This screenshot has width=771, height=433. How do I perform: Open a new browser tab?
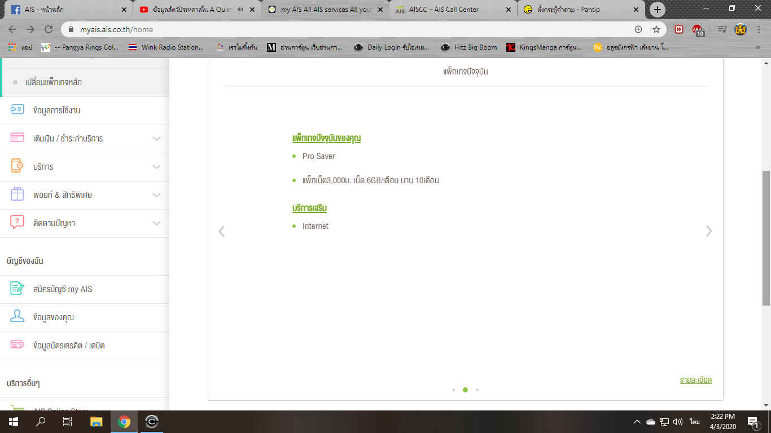[657, 10]
